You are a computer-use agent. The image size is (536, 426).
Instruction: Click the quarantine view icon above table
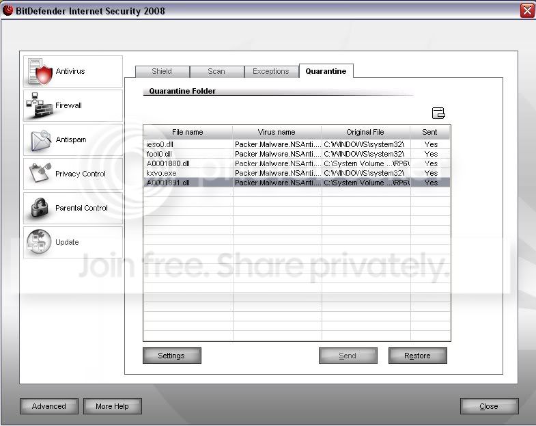click(x=438, y=113)
